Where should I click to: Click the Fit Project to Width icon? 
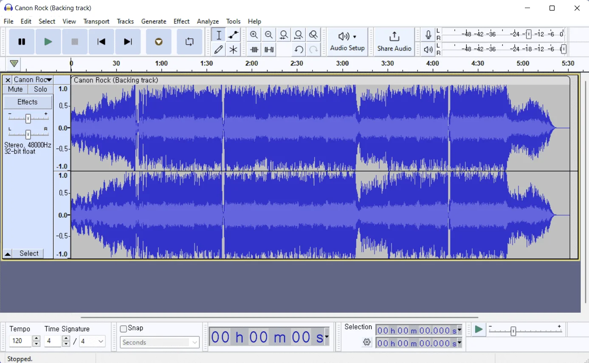click(x=299, y=35)
